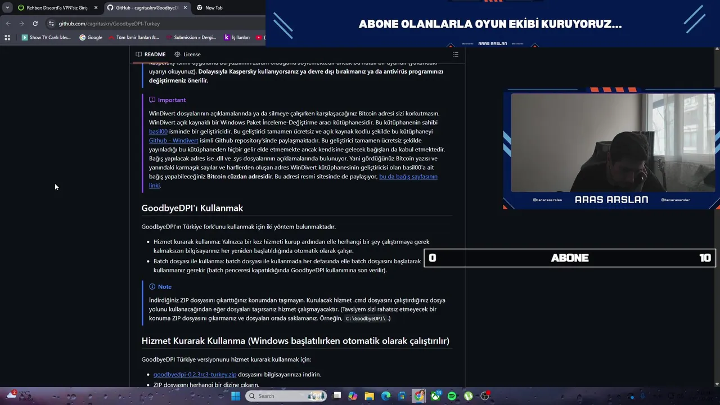This screenshot has height=405, width=720.
Task: Open the Google bookmark
Action: tap(91, 38)
